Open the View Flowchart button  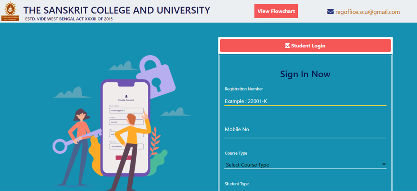pos(276,11)
